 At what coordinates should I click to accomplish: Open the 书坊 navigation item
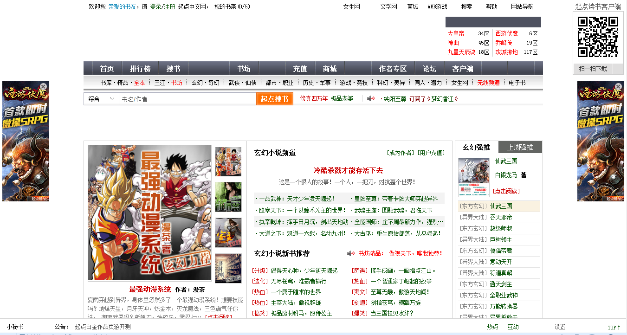pos(244,69)
